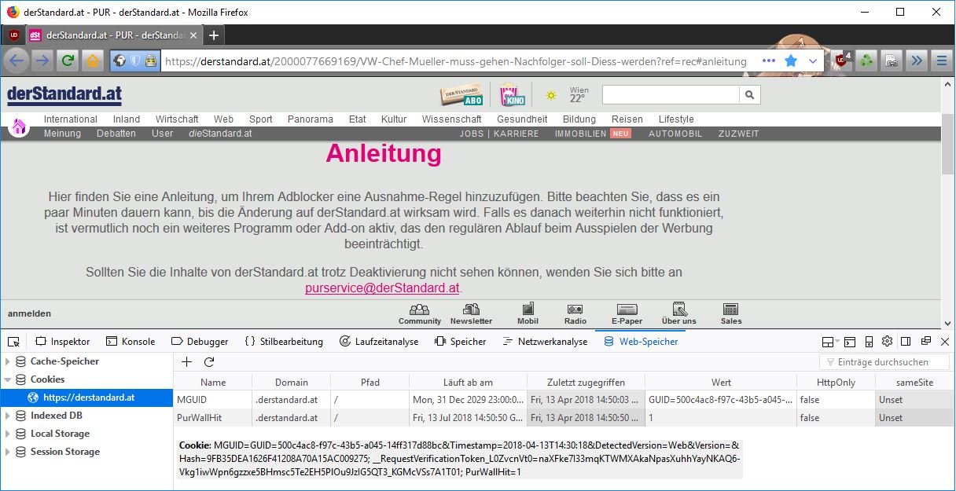Image resolution: width=956 pixels, height=491 pixels.
Task: Switch to the Inspektor devtools tab
Action: point(62,342)
